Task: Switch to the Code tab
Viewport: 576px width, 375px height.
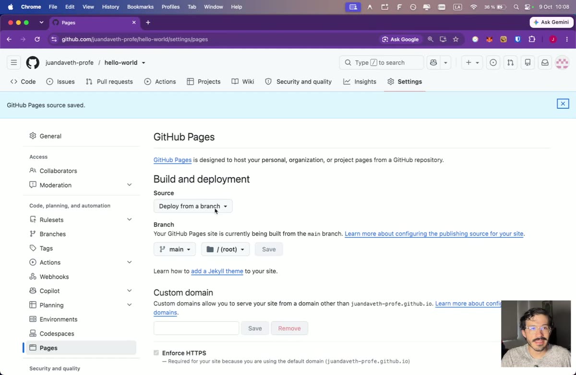Action: pyautogui.click(x=23, y=82)
